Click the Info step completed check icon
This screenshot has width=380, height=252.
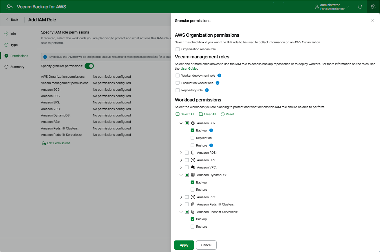tap(6, 34)
